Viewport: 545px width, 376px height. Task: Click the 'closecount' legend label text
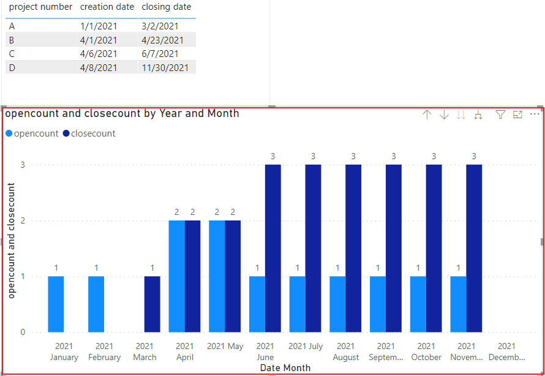pos(93,133)
